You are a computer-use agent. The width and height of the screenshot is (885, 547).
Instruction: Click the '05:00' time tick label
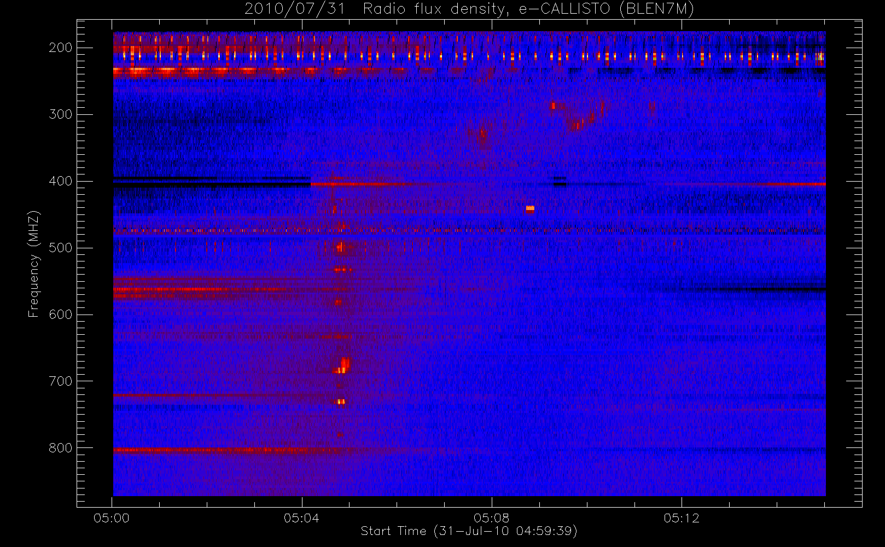click(x=112, y=518)
